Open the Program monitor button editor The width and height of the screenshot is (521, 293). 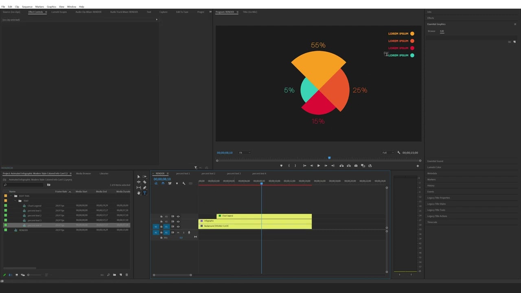coord(418,166)
